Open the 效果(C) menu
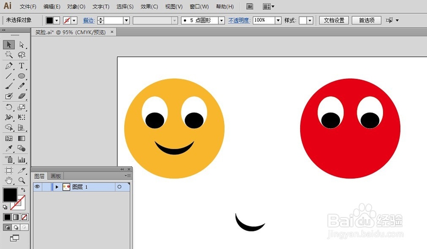Viewport: 427px width, 249px height. tap(149, 7)
